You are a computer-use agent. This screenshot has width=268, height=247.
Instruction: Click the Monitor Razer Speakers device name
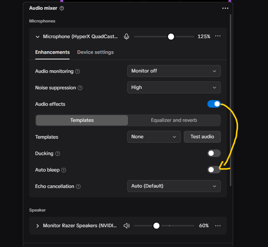click(x=80, y=226)
